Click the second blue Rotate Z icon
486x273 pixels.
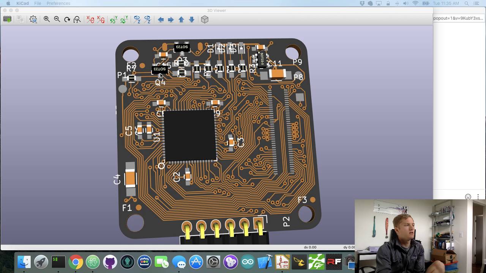click(x=147, y=19)
